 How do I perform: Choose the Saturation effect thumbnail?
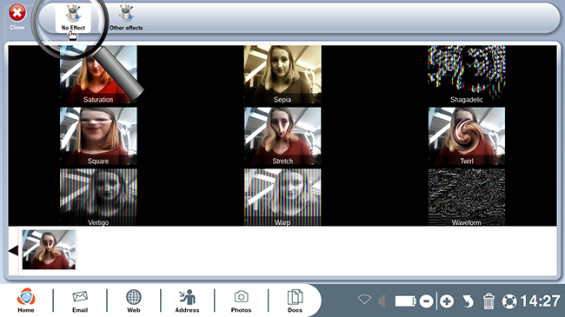pos(98,75)
